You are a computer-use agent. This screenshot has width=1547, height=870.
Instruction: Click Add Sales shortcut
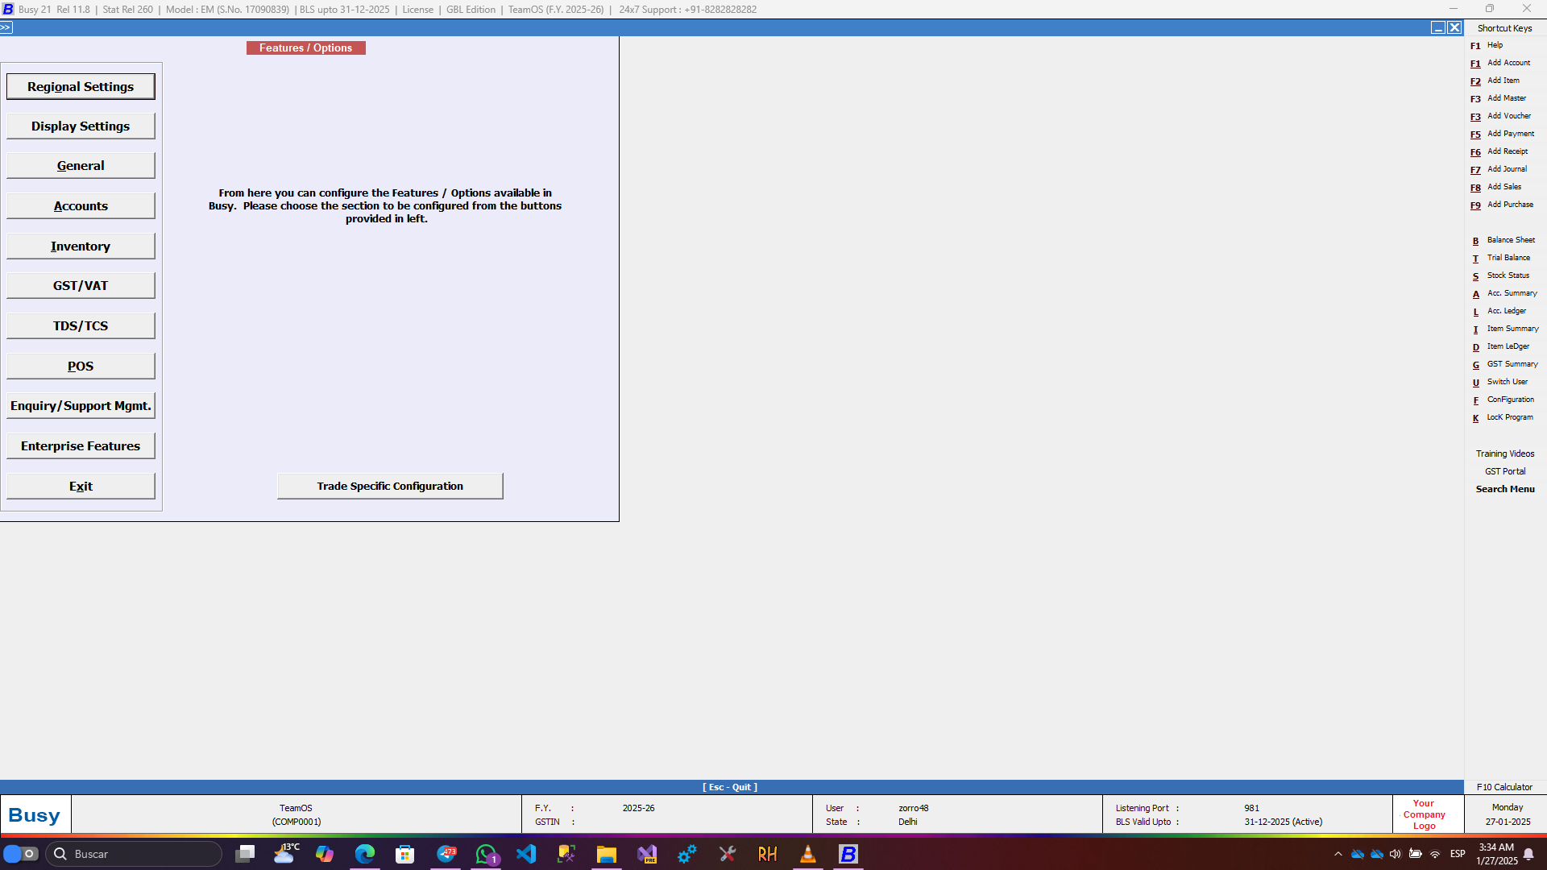(x=1496, y=187)
